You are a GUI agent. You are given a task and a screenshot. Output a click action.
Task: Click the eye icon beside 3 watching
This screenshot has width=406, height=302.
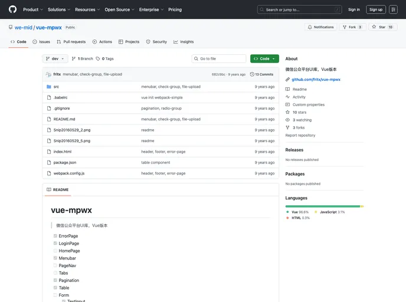point(287,120)
